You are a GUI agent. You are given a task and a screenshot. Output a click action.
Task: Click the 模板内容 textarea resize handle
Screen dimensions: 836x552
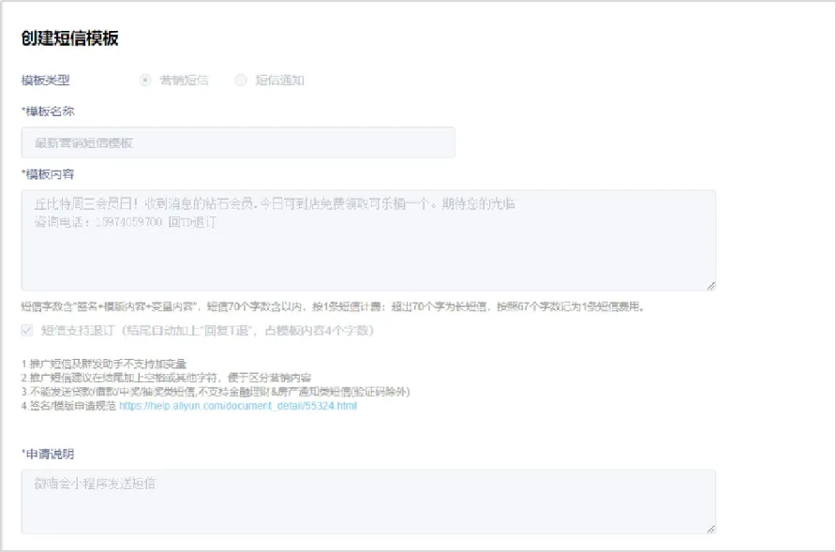(x=711, y=286)
